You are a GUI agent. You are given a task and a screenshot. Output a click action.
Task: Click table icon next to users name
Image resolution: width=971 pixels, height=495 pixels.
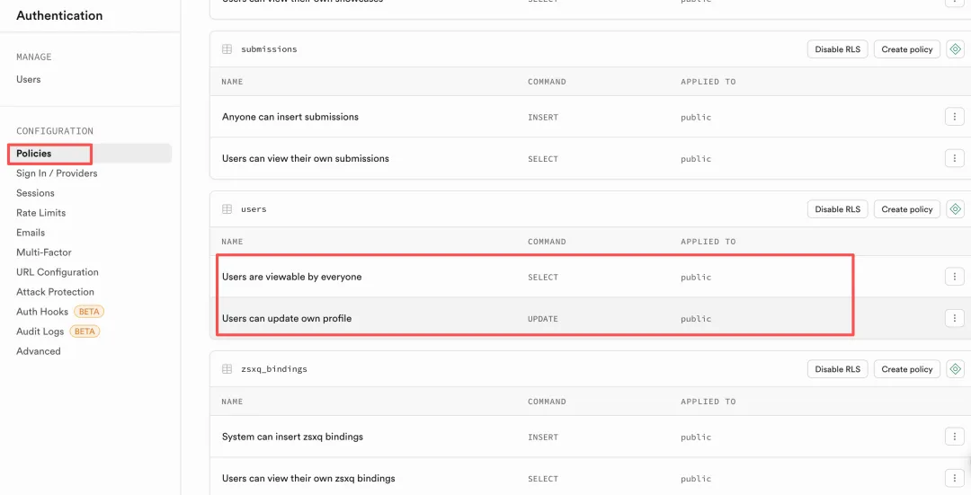pyautogui.click(x=227, y=209)
